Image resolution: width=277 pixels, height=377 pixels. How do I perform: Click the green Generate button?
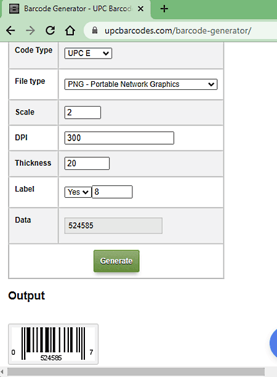[116, 261]
